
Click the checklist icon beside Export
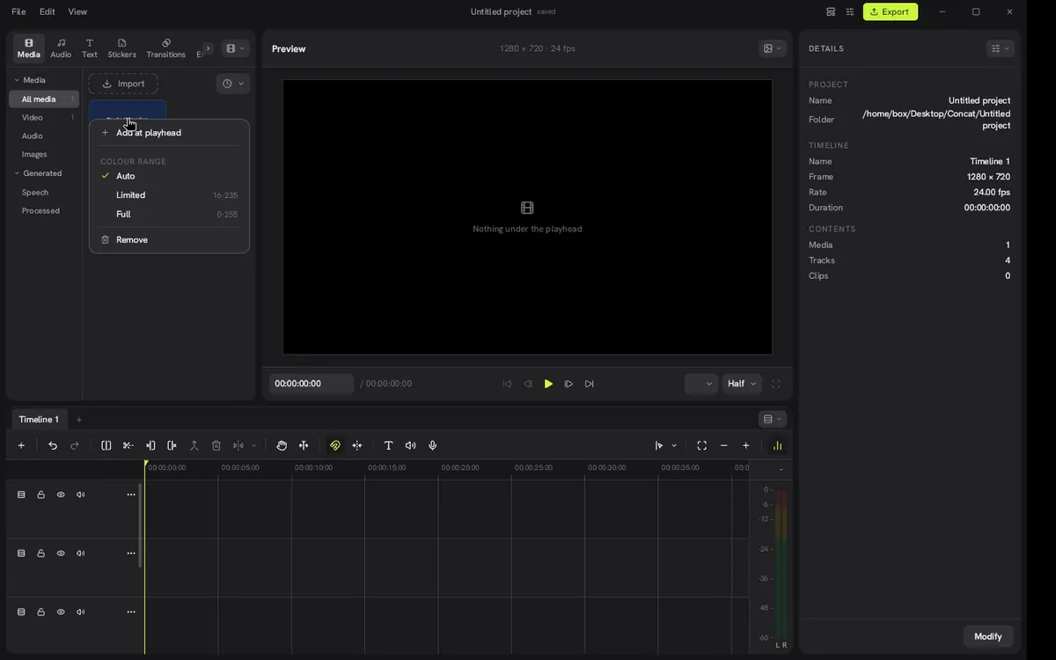point(850,11)
